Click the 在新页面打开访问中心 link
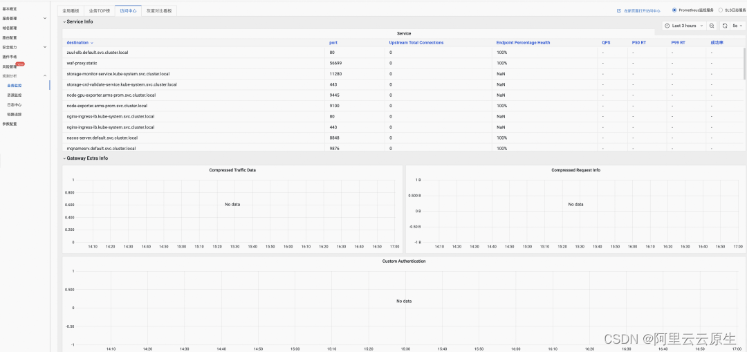Image resolution: width=747 pixels, height=352 pixels. (x=641, y=10)
